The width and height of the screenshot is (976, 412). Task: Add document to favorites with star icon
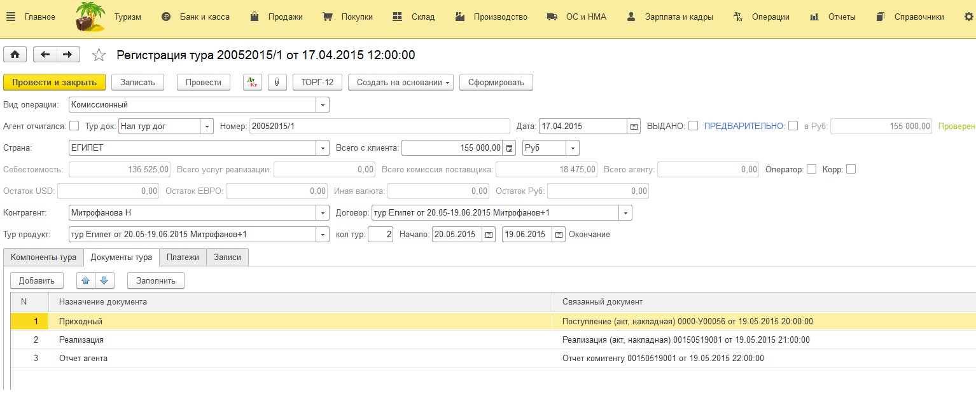click(x=99, y=55)
